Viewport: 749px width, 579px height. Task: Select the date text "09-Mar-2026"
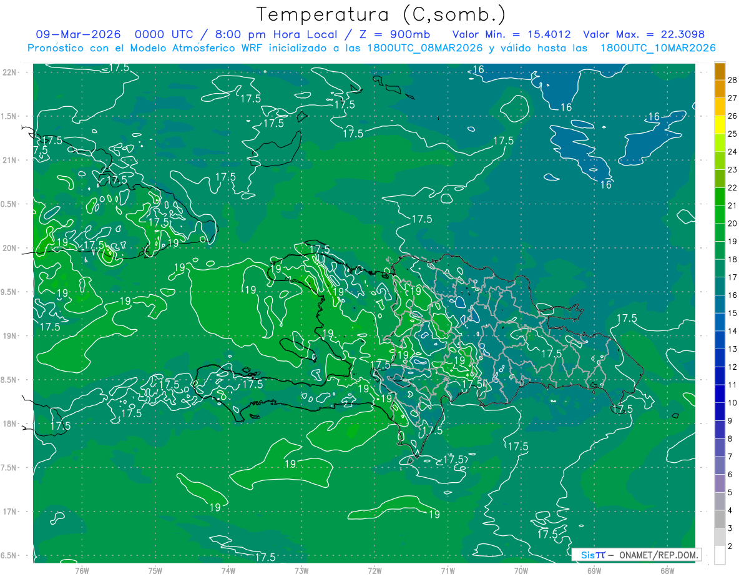point(77,34)
